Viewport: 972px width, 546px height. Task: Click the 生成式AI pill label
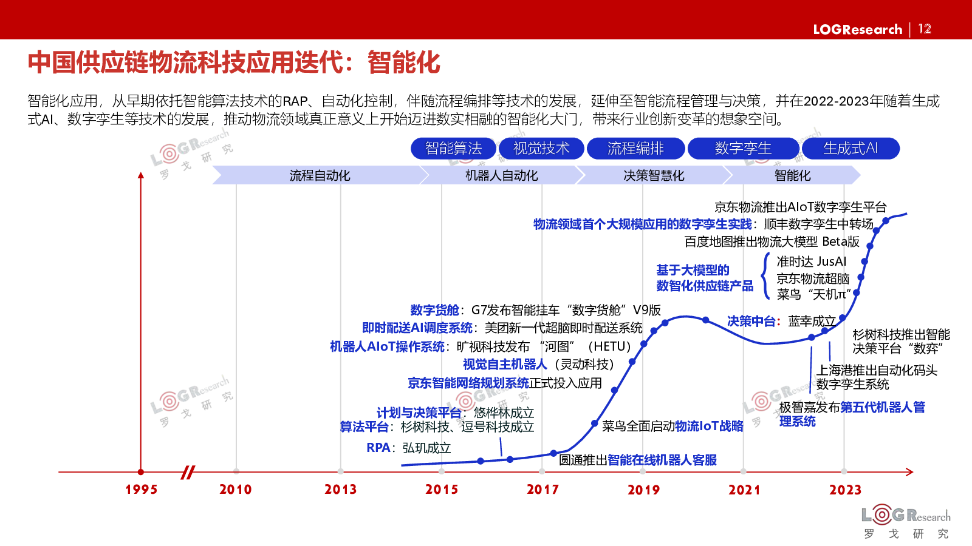850,149
